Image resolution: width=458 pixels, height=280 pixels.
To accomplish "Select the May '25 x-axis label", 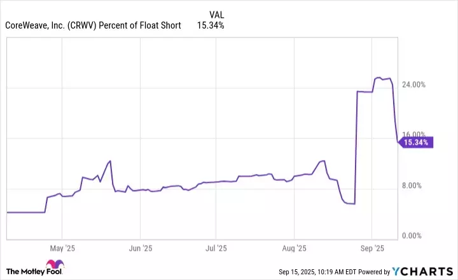I will pos(62,248).
